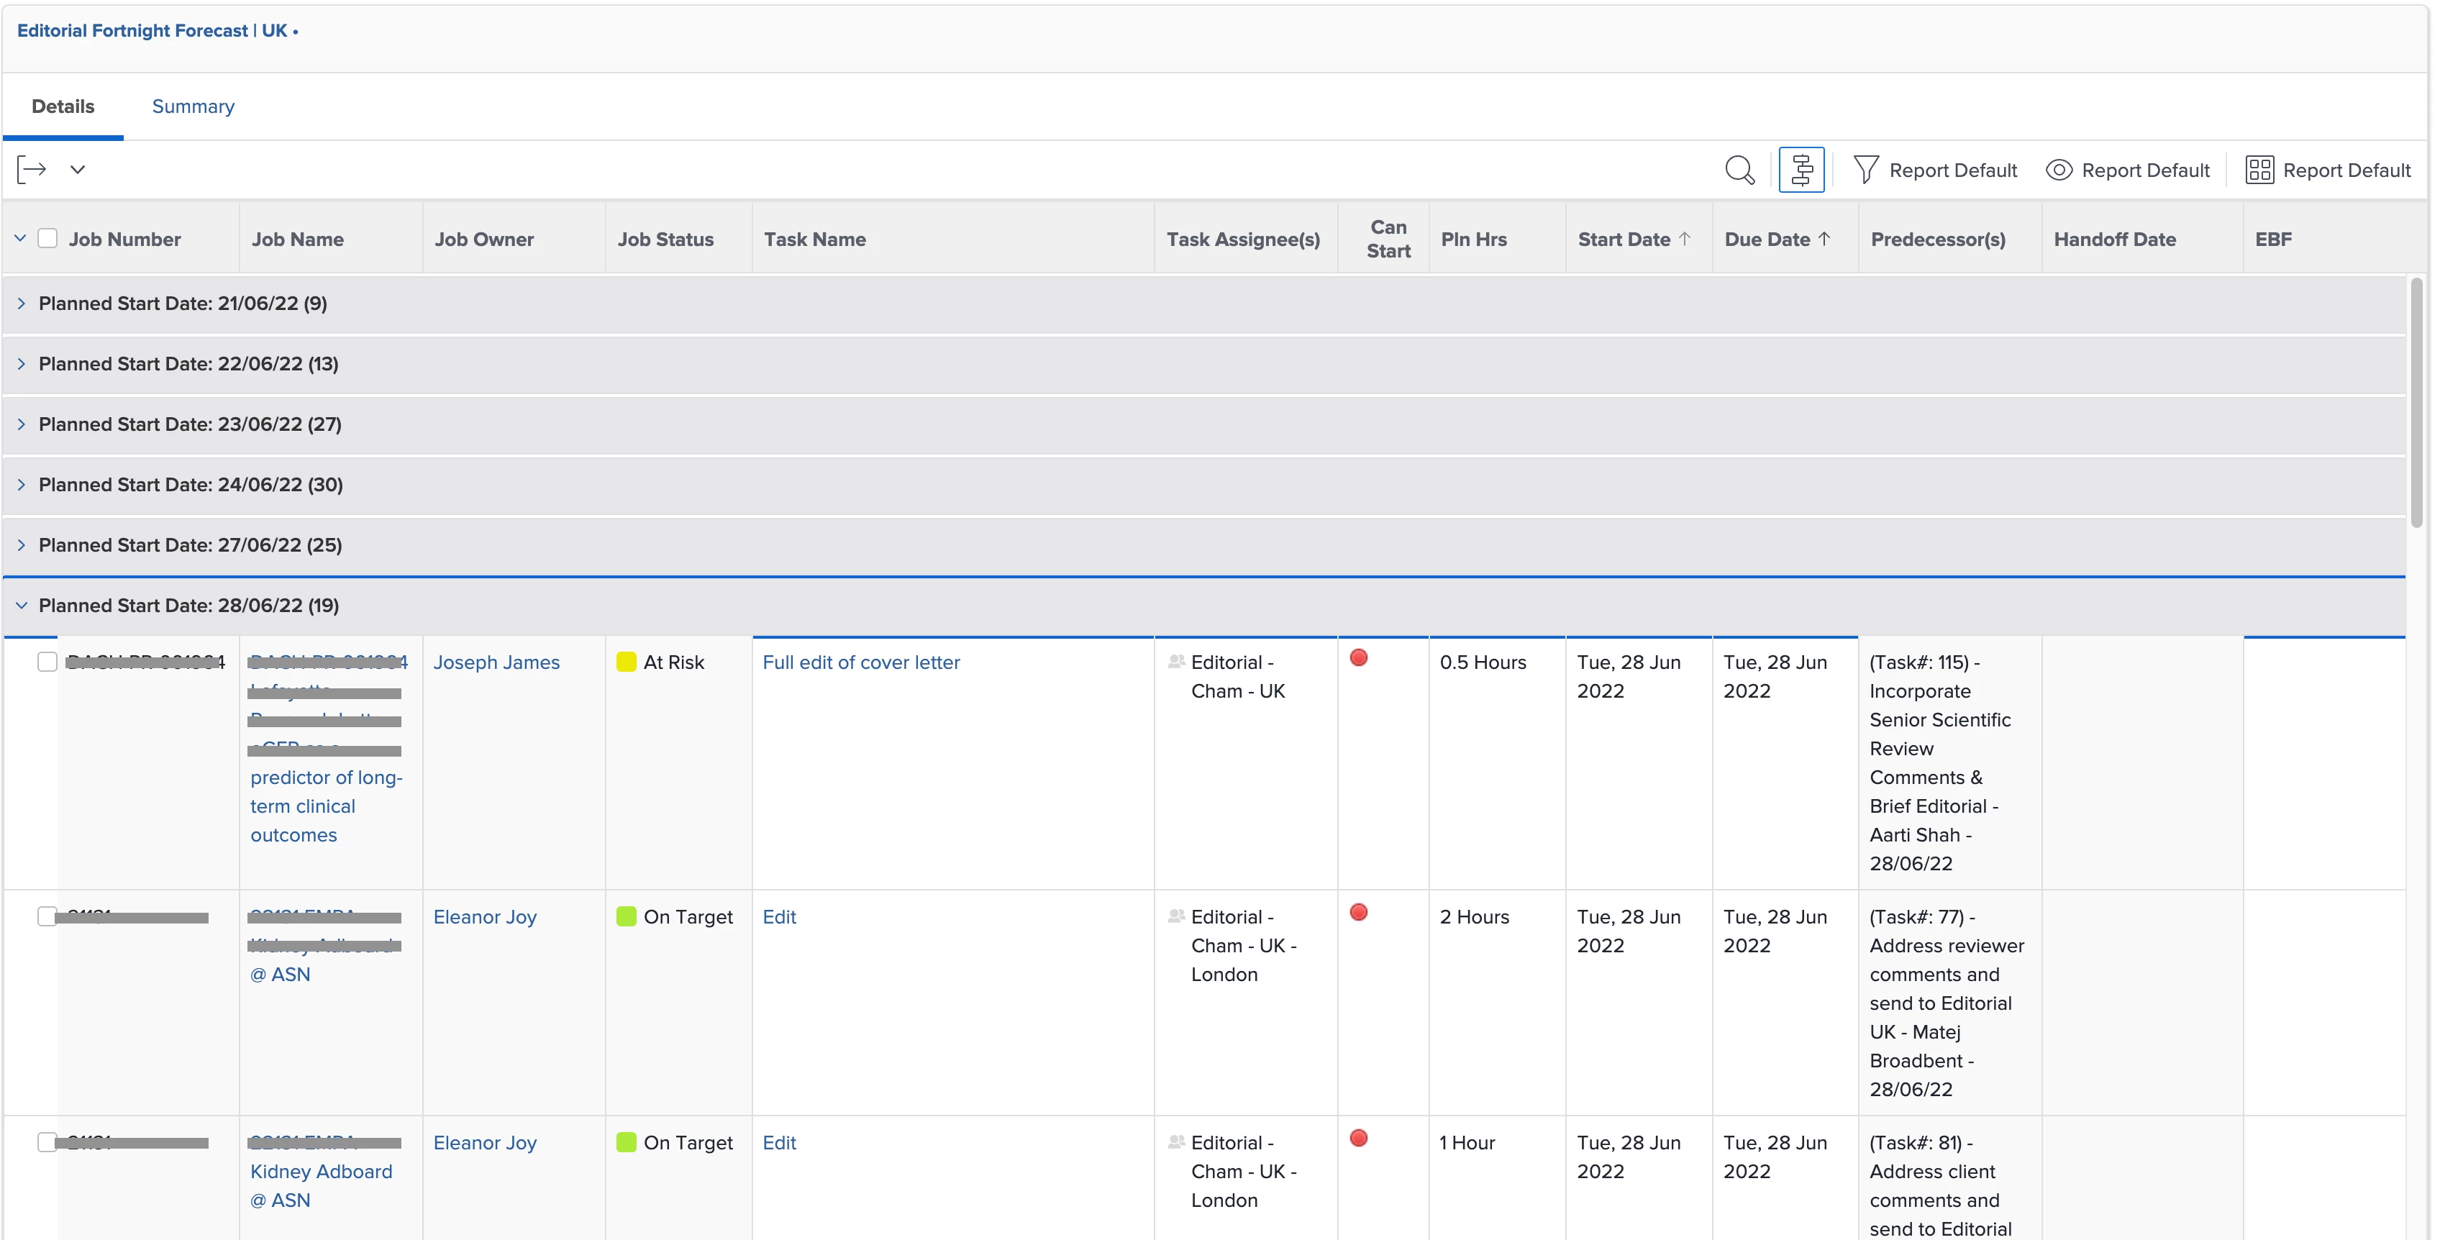Collapse the Planned Start Date 28/06/22 group
This screenshot has width=2440, height=1240.
point(21,606)
